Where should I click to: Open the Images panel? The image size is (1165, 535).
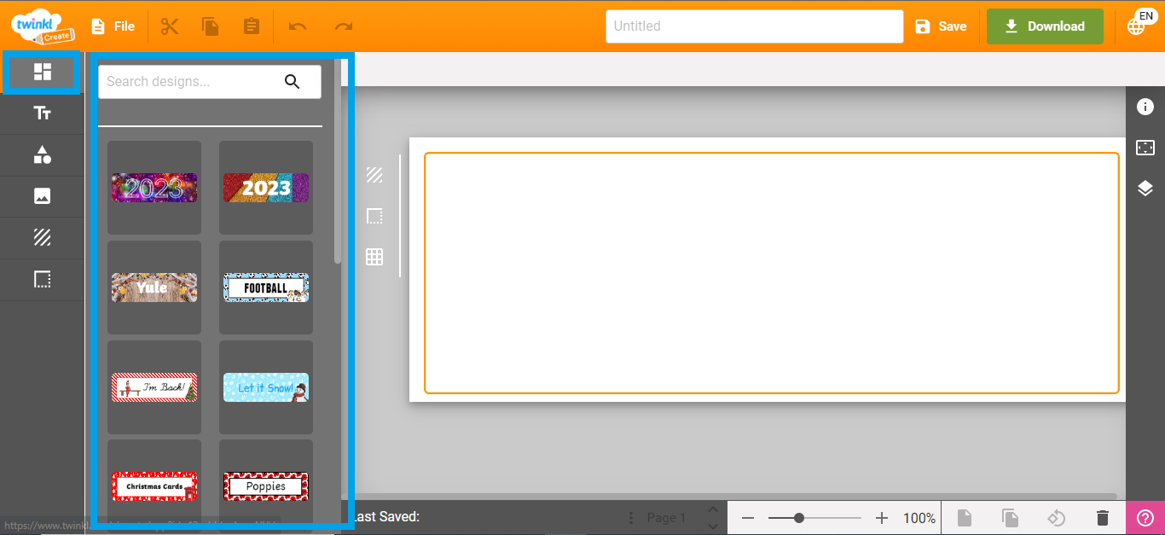pos(42,196)
